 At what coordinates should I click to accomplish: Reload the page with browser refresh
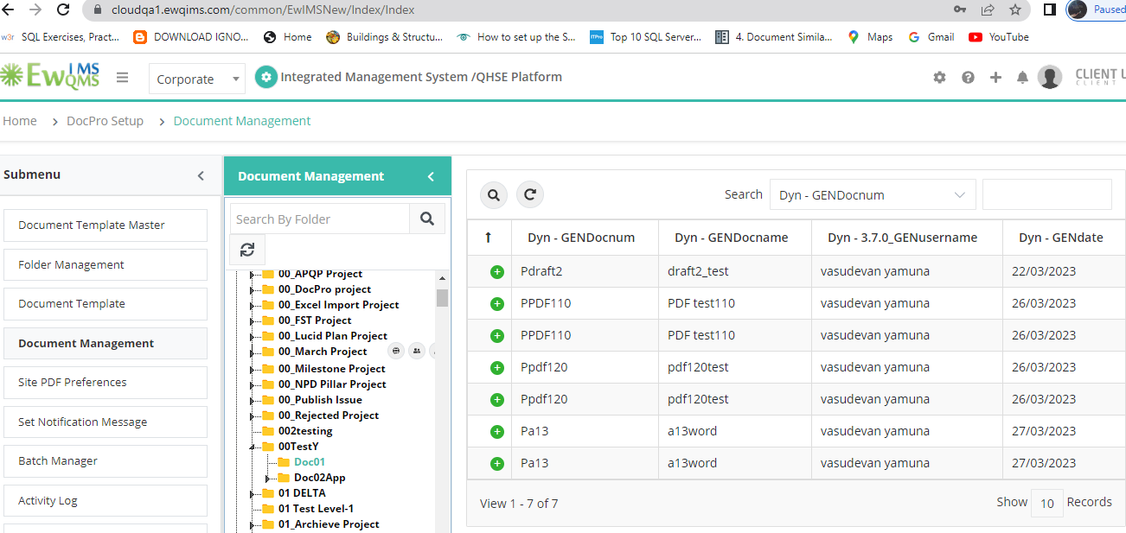pyautogui.click(x=63, y=10)
